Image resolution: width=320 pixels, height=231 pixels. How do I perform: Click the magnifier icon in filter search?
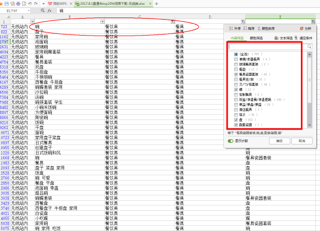309,47
